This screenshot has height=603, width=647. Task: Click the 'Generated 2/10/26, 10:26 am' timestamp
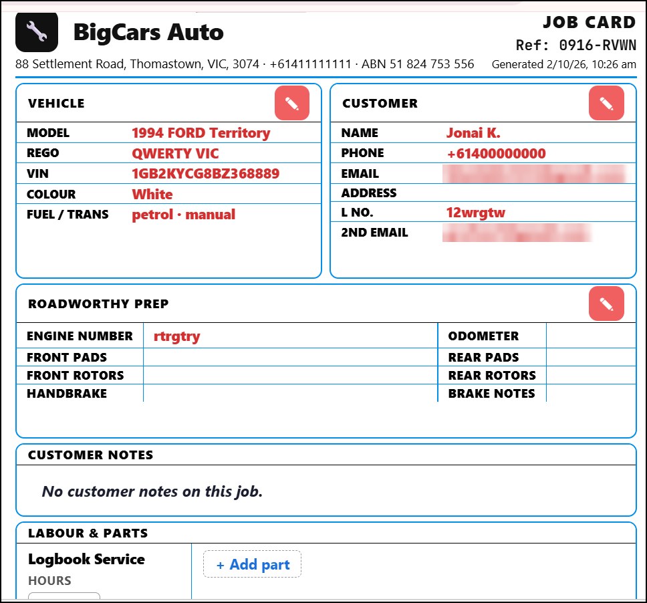coord(563,64)
